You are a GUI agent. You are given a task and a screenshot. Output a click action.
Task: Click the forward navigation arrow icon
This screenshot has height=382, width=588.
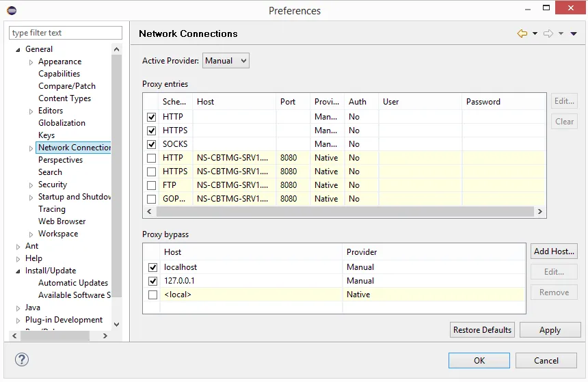548,33
